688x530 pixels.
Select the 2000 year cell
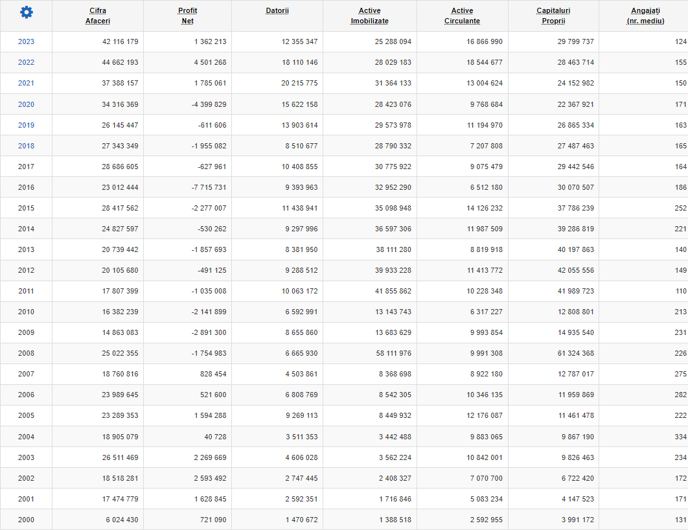(x=26, y=520)
